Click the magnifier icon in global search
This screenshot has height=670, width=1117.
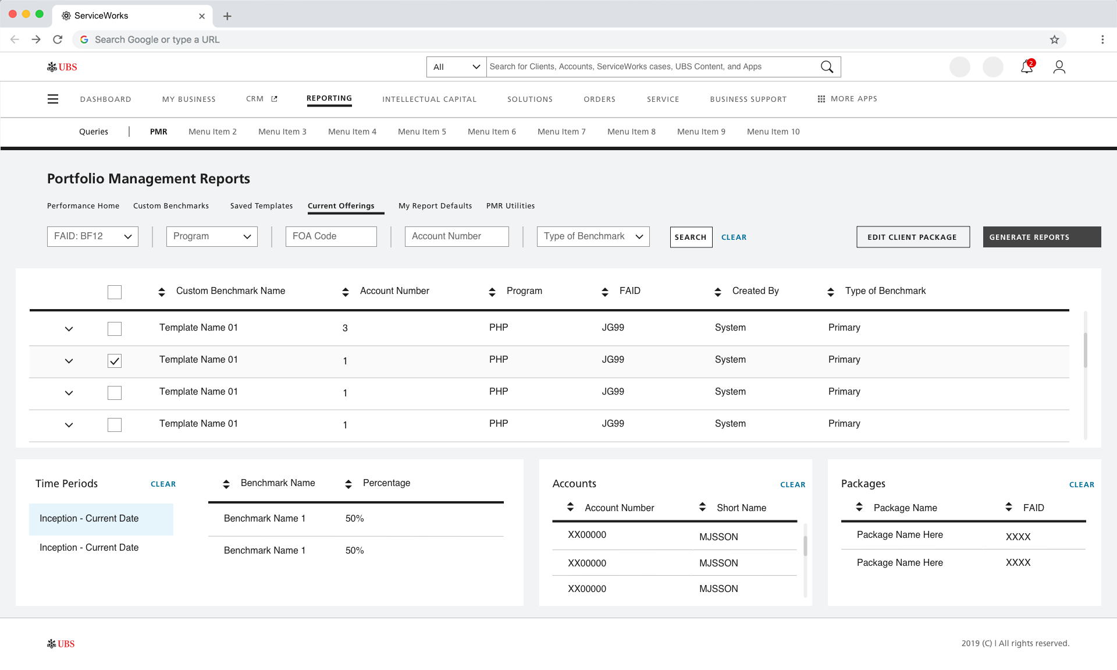coord(827,67)
